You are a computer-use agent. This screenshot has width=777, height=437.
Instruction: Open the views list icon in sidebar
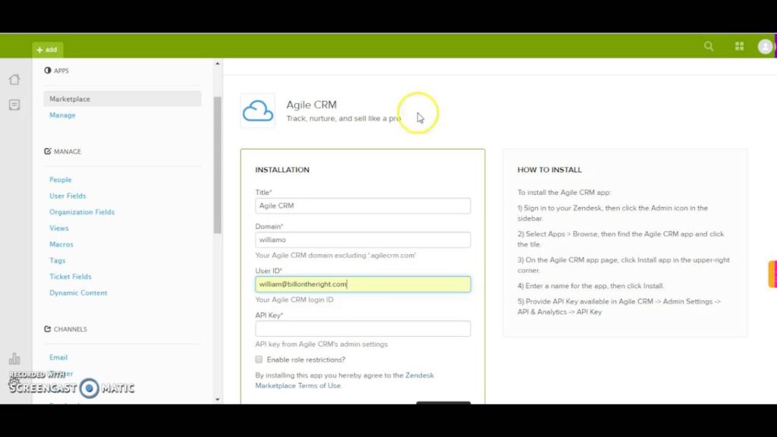pos(14,105)
